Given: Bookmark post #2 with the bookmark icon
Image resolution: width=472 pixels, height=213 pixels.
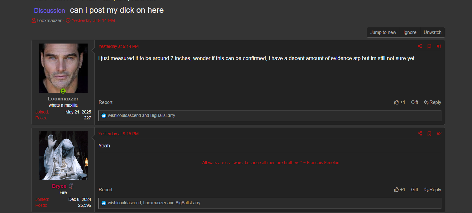Looking at the screenshot, I should [429, 134].
